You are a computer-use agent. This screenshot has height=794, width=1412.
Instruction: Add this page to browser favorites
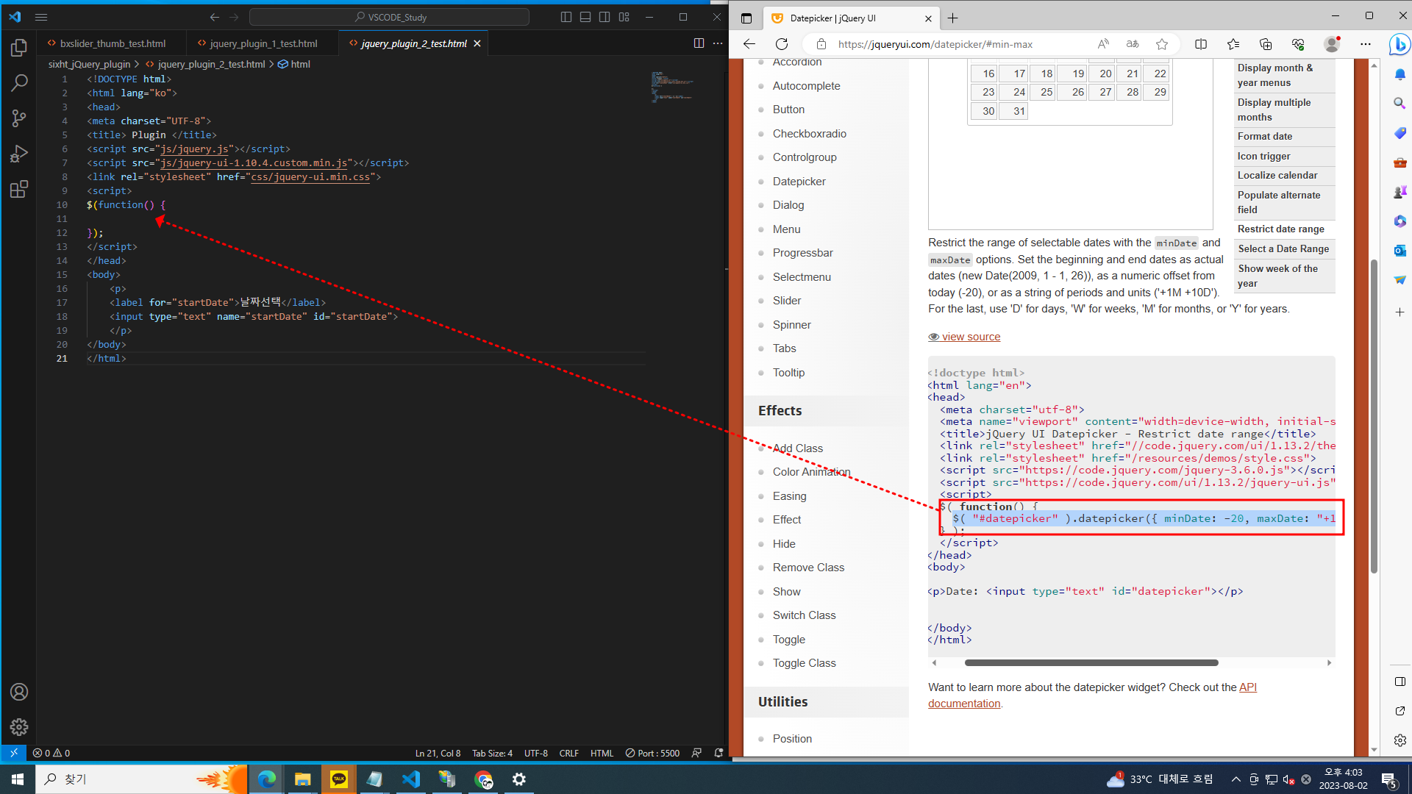[x=1162, y=44]
